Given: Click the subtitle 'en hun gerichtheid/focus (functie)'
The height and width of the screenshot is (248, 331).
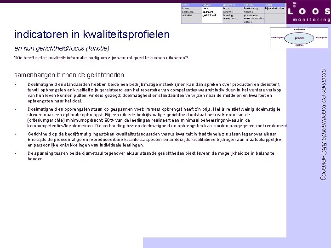Looking at the screenshot, I should (x=62, y=48).
